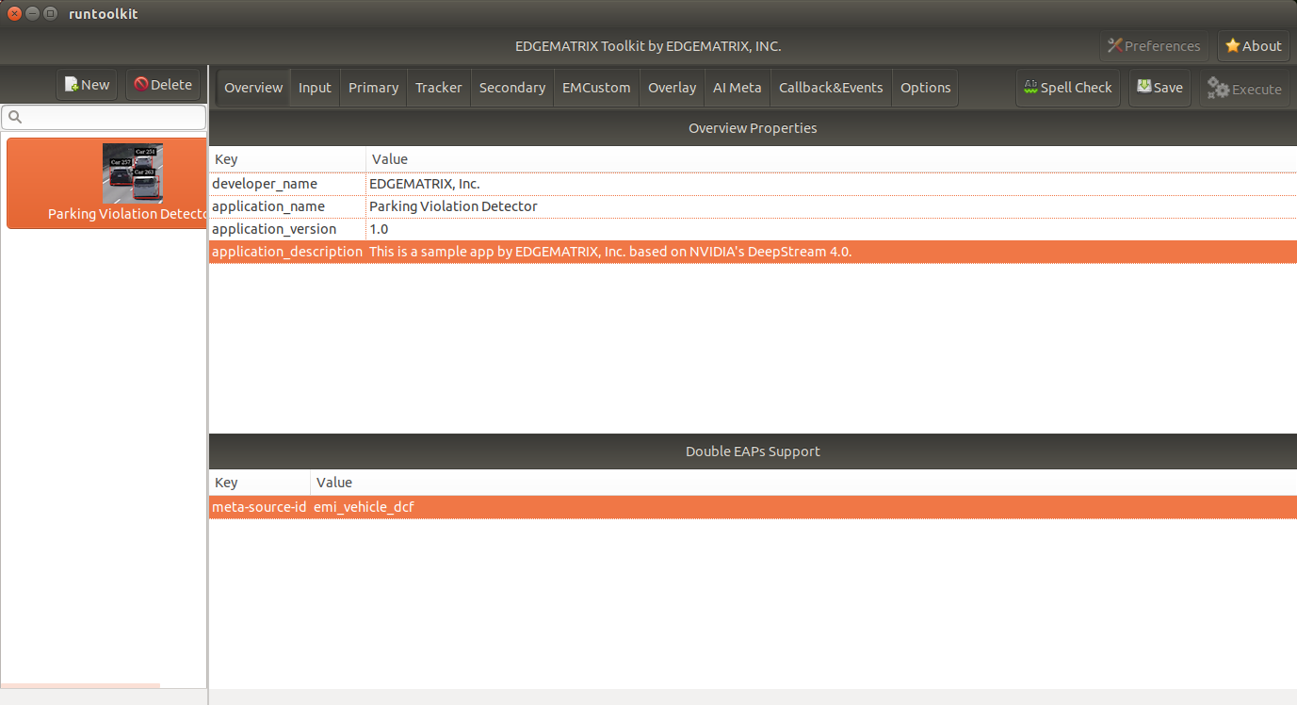Viewport: 1297px width, 705px height.
Task: Switch to the EMCustom tab
Action: pyautogui.click(x=596, y=88)
